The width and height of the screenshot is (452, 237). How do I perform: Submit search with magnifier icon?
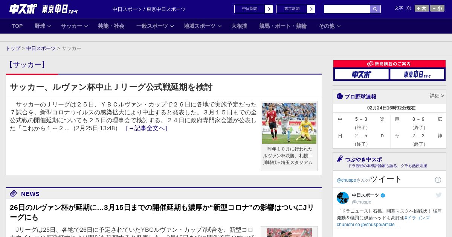[375, 9]
